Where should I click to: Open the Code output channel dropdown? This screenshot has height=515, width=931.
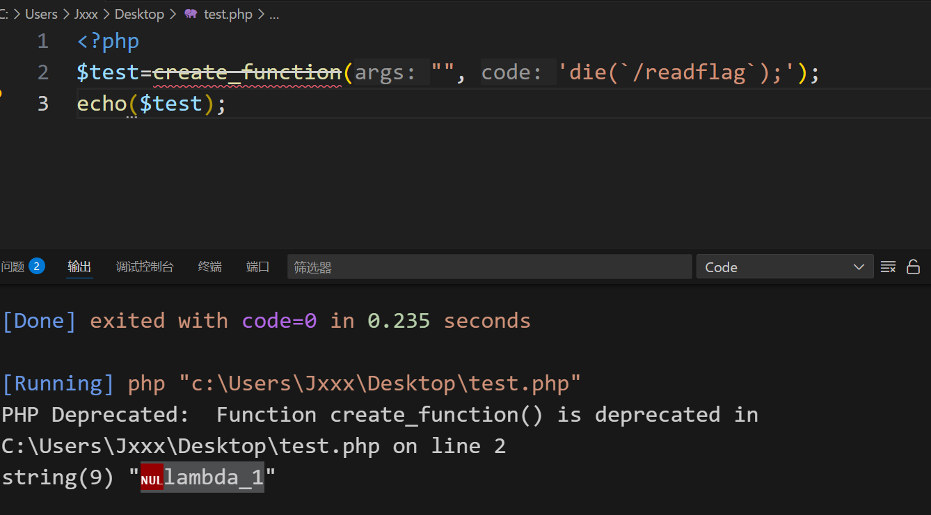pyautogui.click(x=784, y=267)
